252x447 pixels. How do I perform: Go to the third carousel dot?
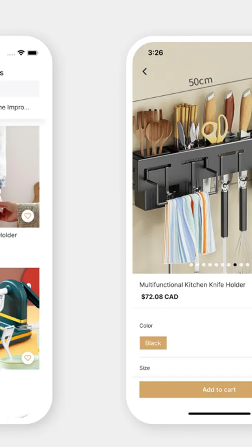pos(204,265)
